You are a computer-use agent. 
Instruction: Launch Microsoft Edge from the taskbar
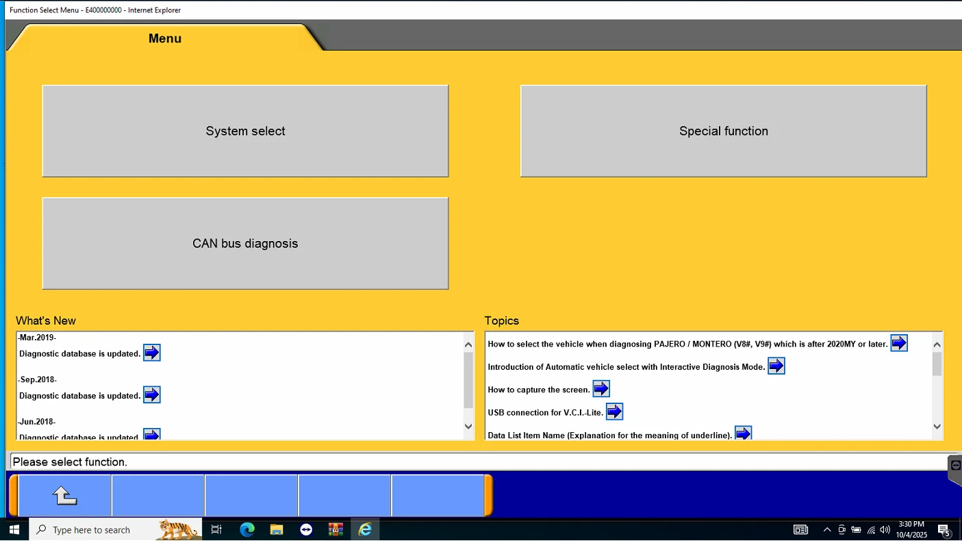point(247,529)
